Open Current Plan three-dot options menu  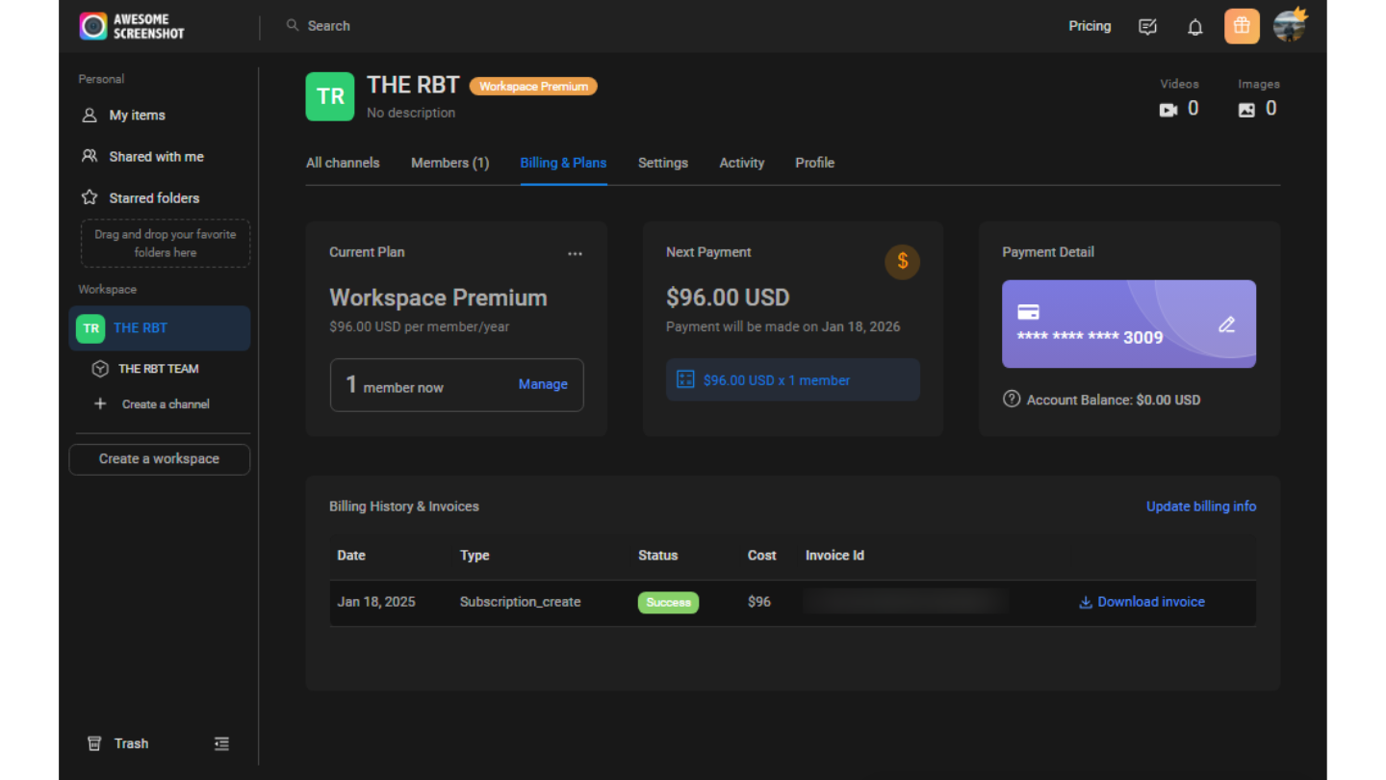click(575, 254)
